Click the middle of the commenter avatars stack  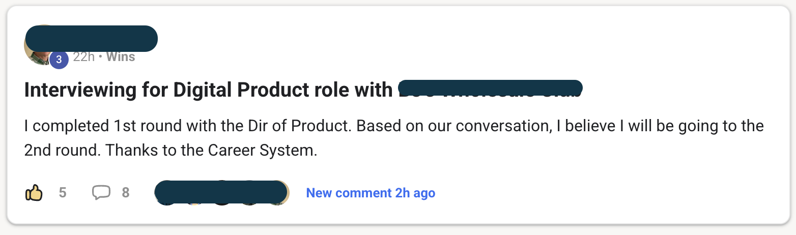222,193
